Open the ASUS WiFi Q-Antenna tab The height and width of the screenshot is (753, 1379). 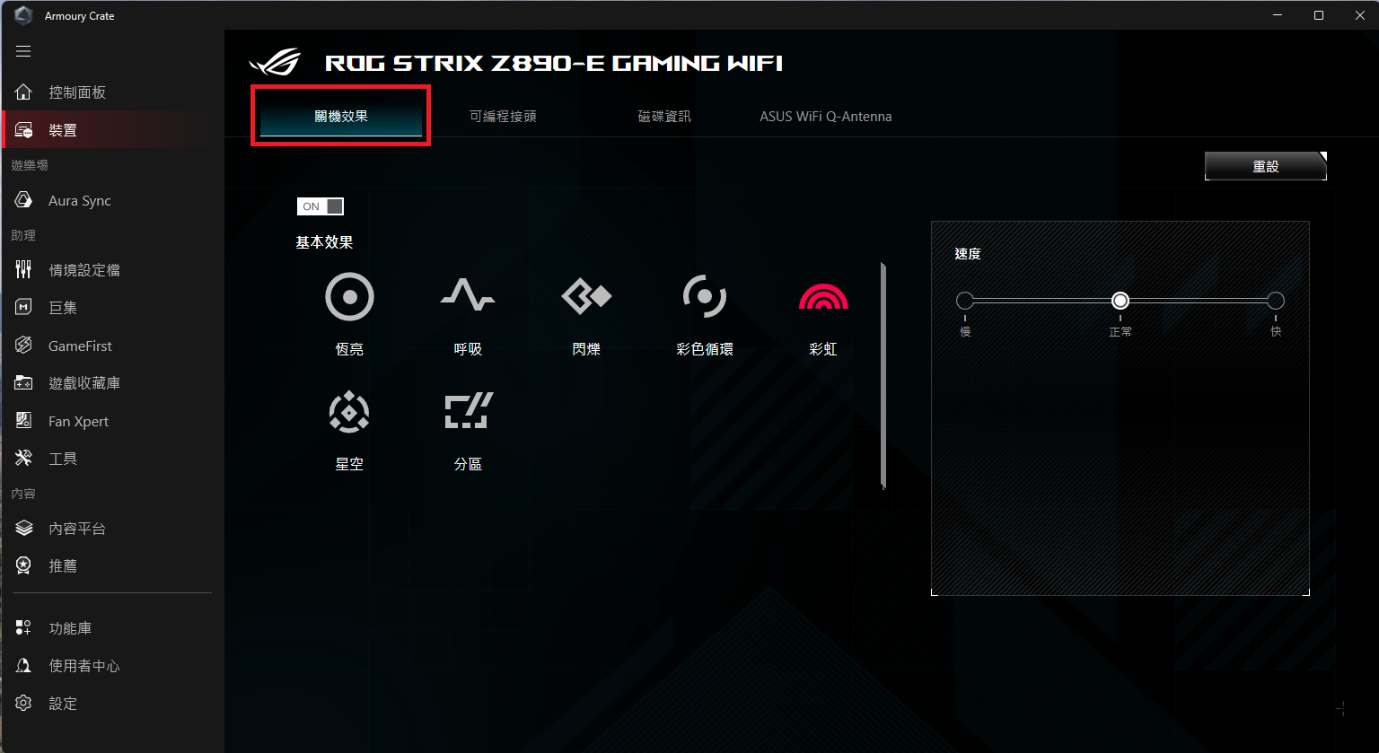pyautogui.click(x=826, y=117)
